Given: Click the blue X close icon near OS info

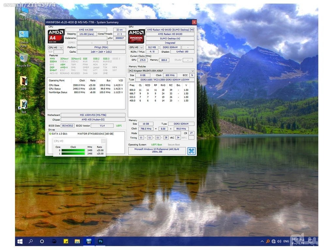Looking at the screenshot, I should pos(191,151).
